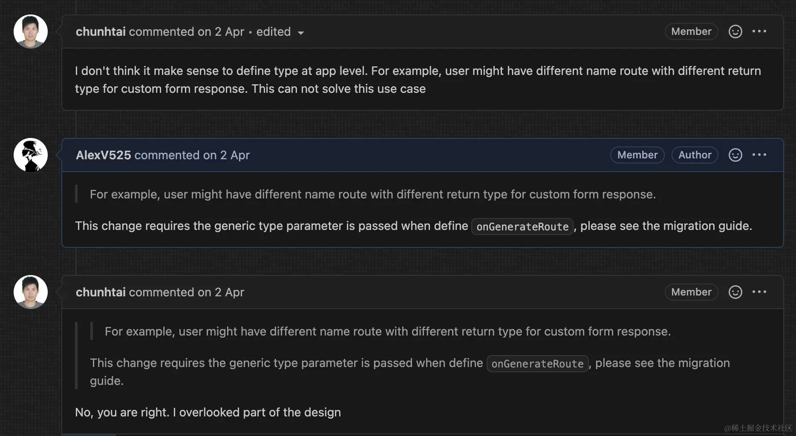Image resolution: width=796 pixels, height=436 pixels.
Task: Expand the edited history dropdown arrow
Action: click(x=301, y=33)
